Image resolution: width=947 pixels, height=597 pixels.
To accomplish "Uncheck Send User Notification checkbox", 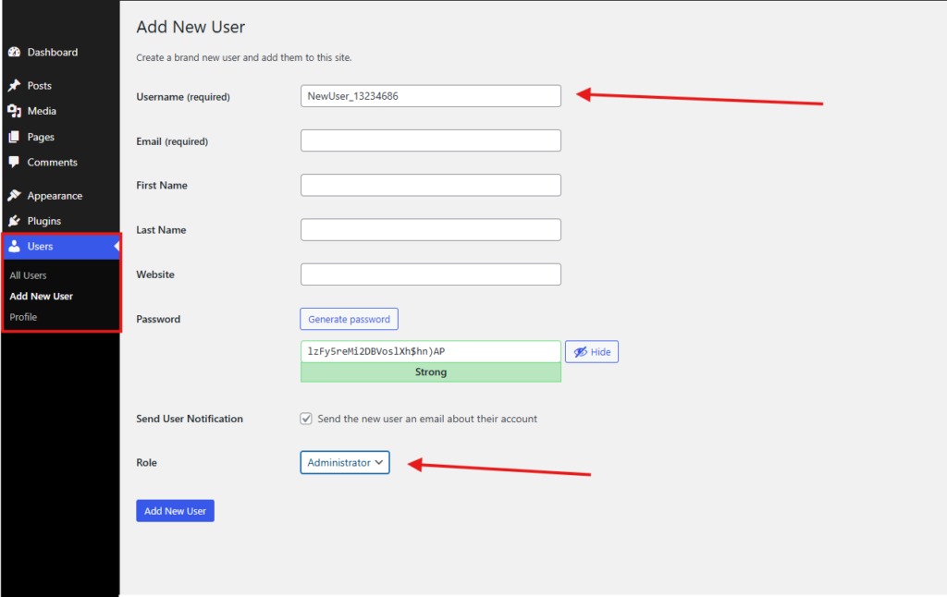I will (x=306, y=419).
